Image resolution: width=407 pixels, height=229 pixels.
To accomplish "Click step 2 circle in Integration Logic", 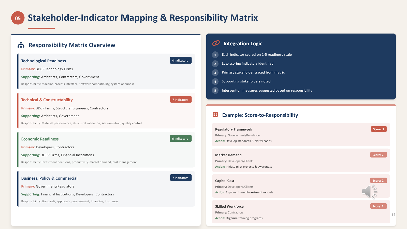I will pyautogui.click(x=215, y=64).
